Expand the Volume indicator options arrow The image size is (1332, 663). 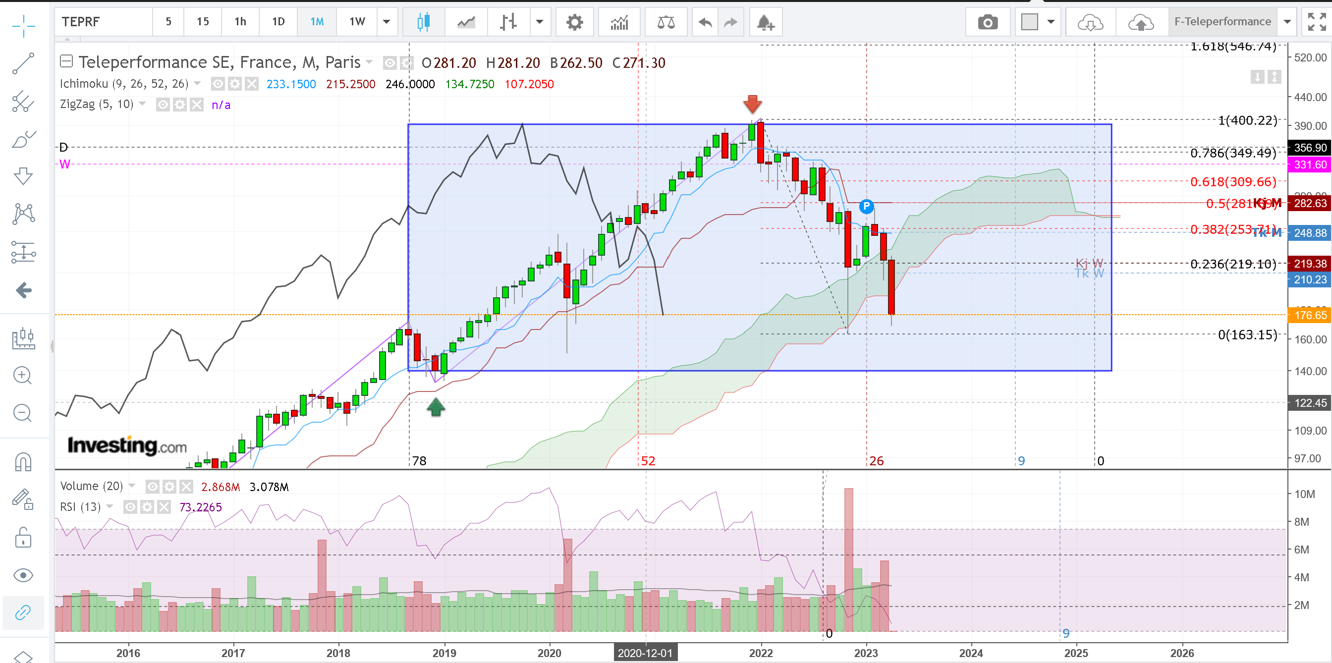tap(132, 486)
